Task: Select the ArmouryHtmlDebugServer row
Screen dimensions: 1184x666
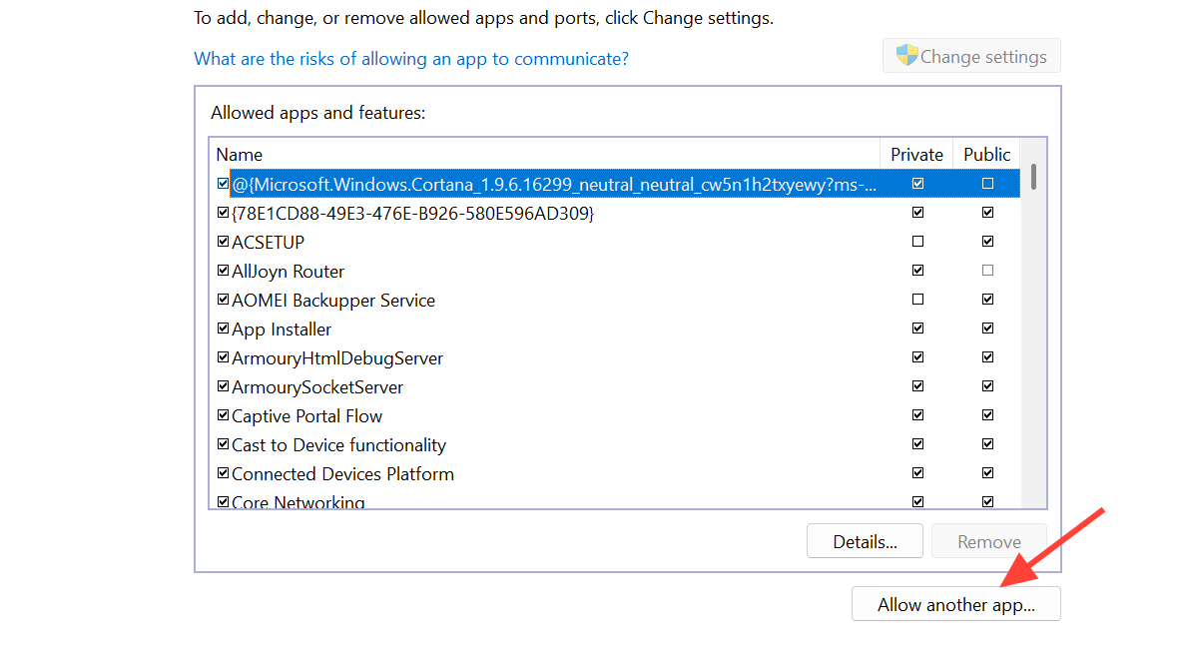Action: coord(337,358)
